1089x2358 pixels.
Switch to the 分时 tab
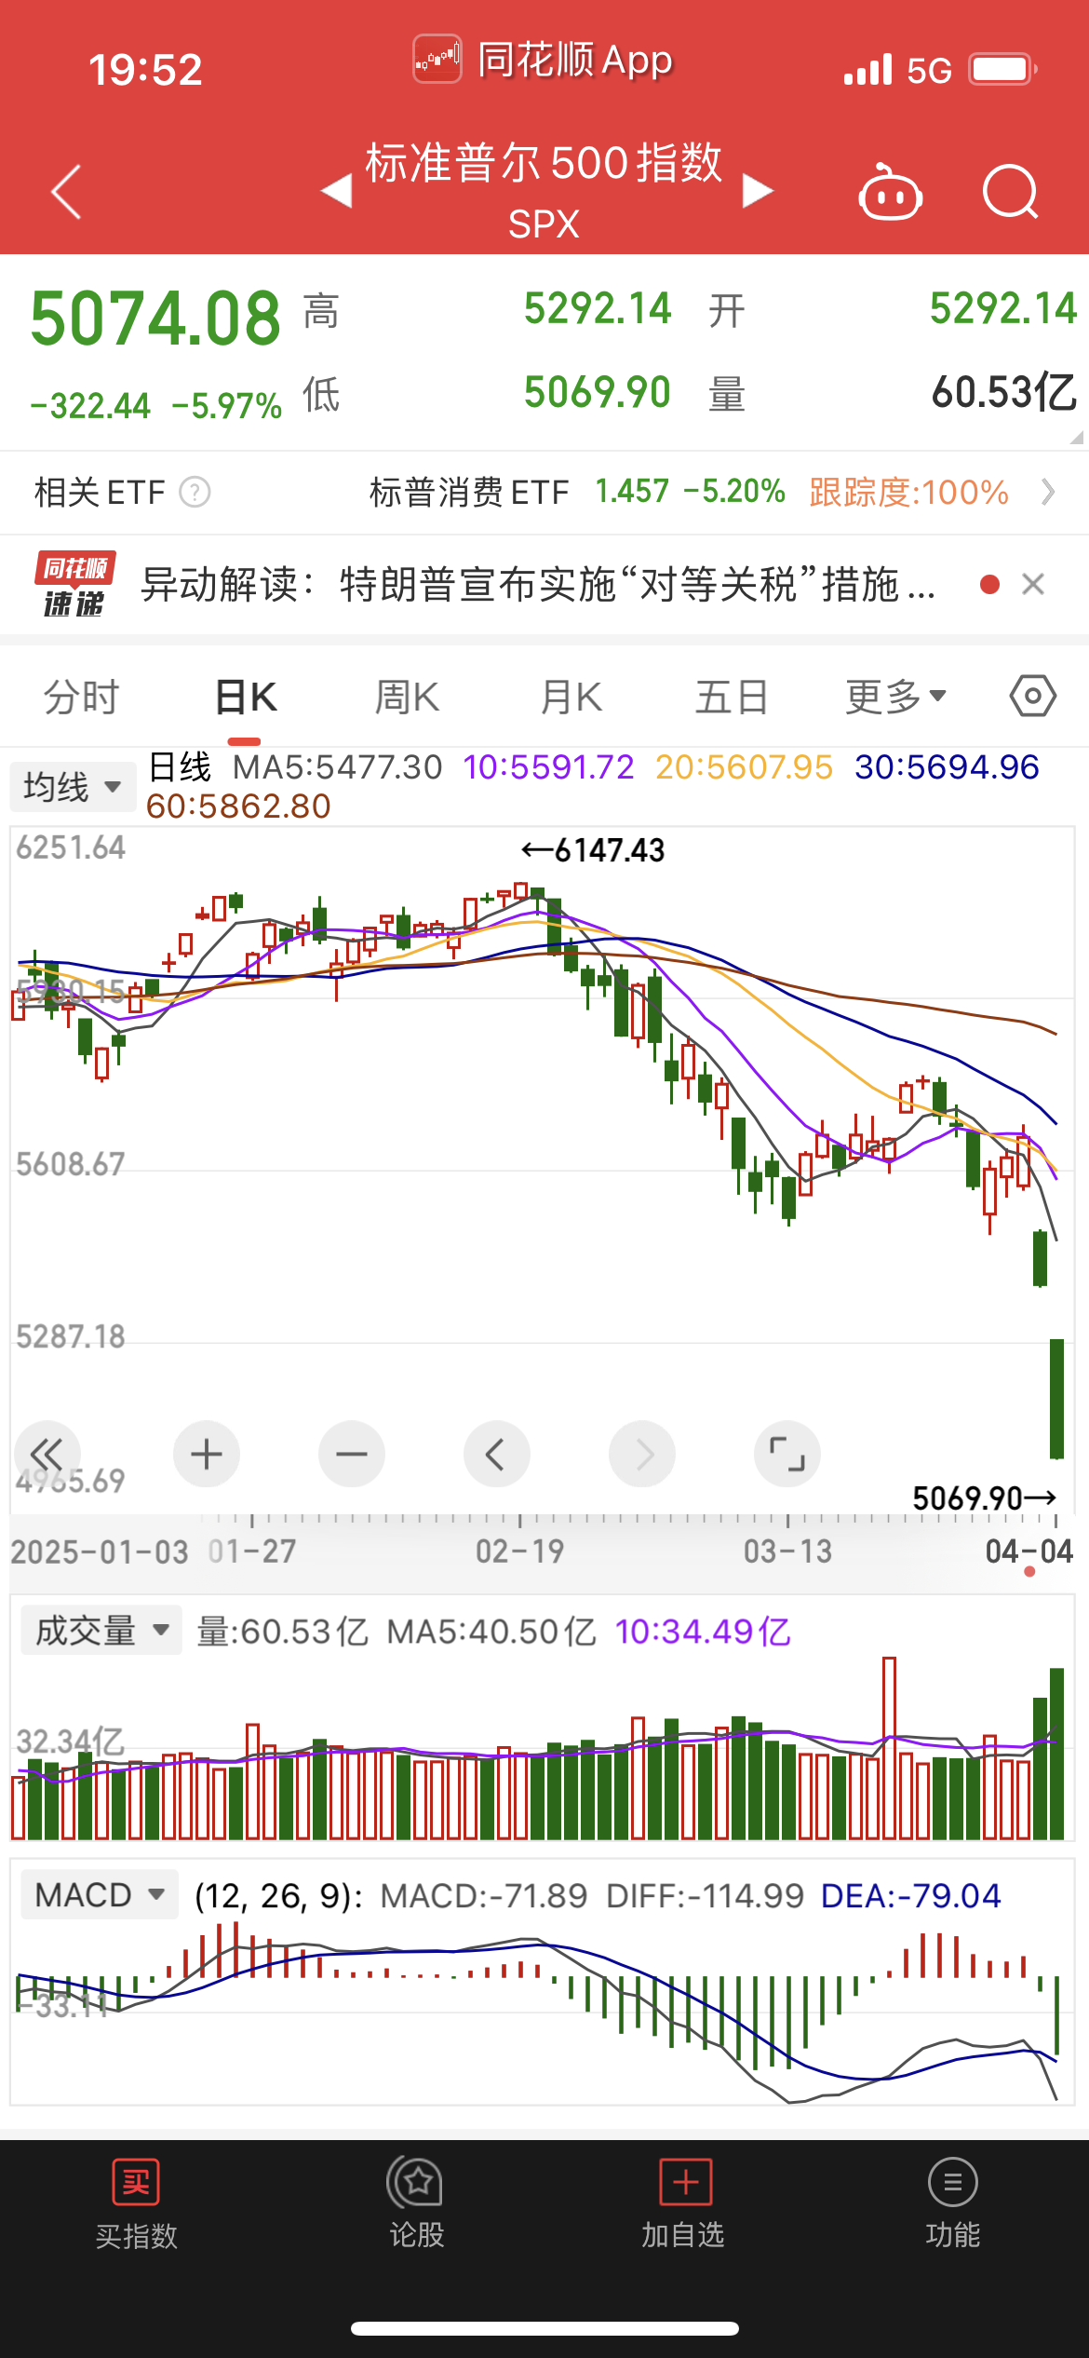pos(82,697)
